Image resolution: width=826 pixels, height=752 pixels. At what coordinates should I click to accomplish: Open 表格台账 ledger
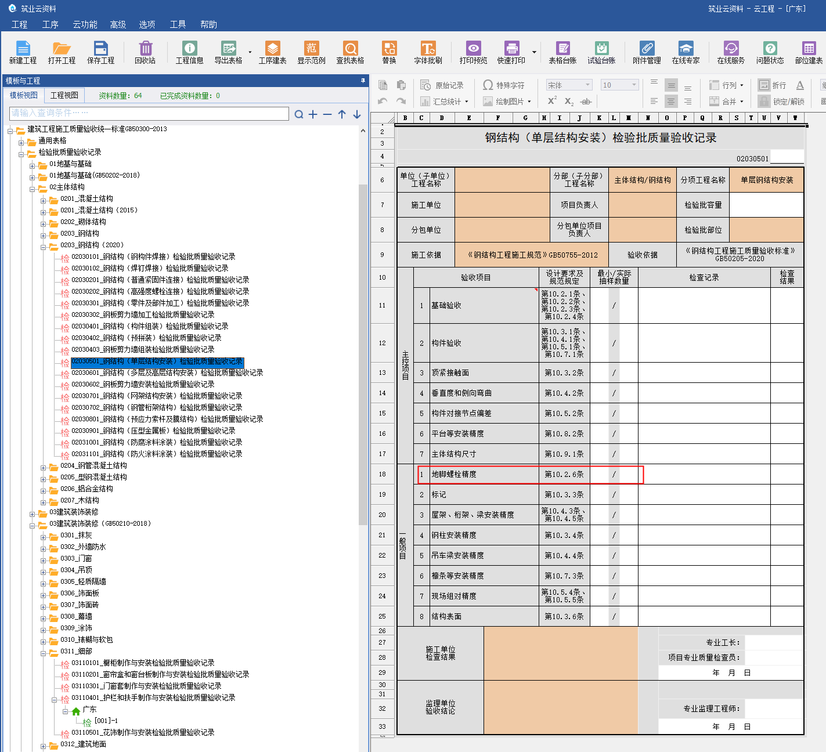click(562, 52)
